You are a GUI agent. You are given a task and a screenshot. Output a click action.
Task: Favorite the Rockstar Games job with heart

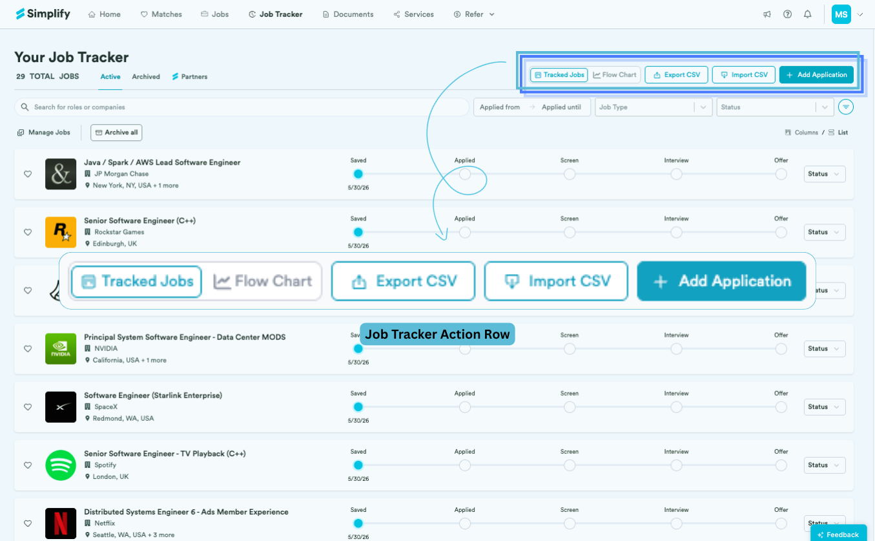[x=28, y=232]
